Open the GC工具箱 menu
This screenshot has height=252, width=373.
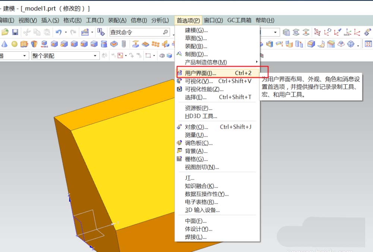tap(239, 21)
